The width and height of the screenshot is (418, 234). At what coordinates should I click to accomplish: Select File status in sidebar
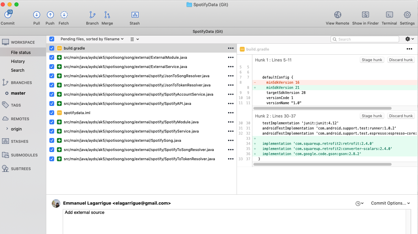pos(23,52)
